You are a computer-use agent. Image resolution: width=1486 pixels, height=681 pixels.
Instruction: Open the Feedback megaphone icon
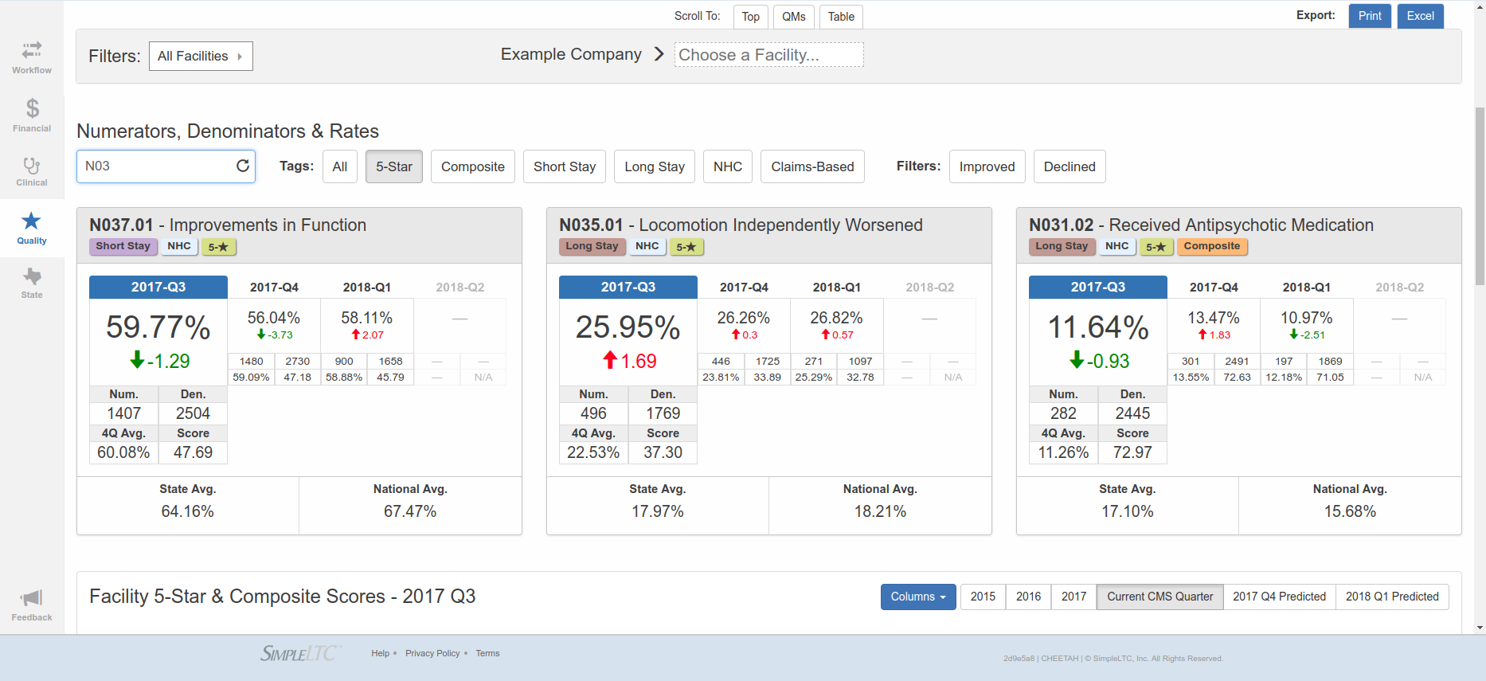point(32,605)
